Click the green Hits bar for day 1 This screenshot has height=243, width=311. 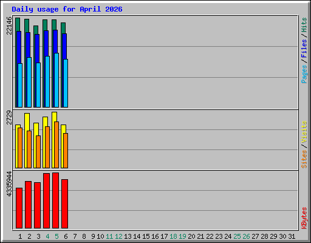coord(18,24)
